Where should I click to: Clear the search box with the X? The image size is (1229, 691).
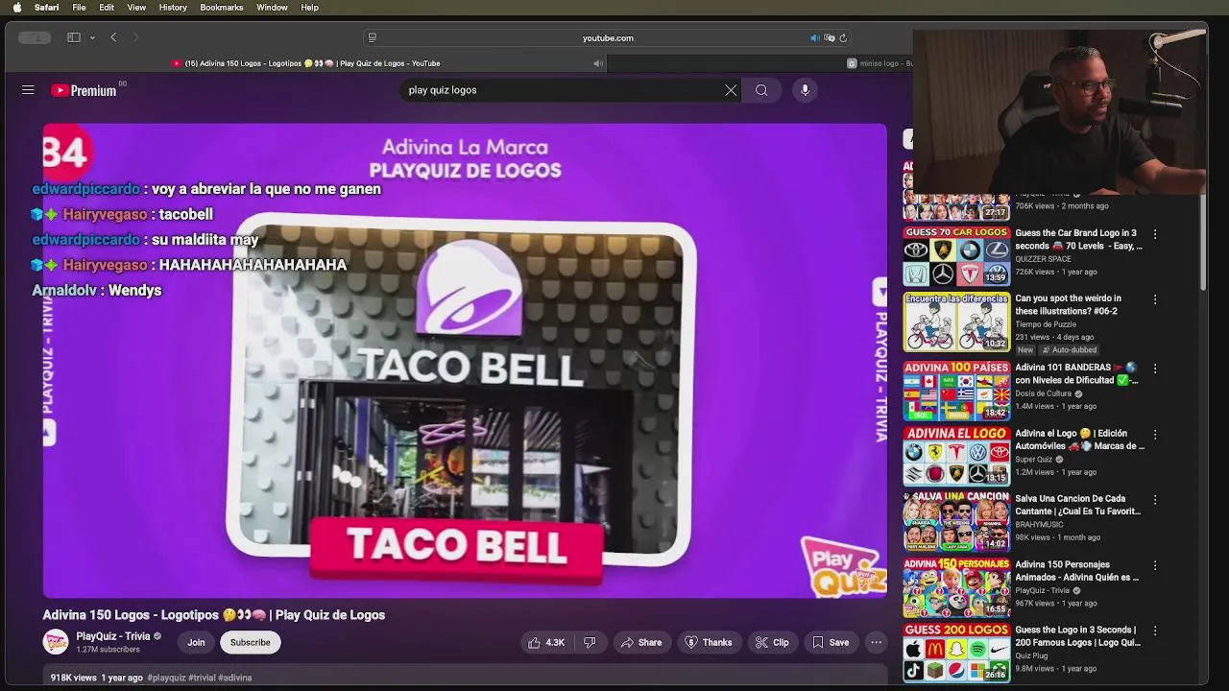click(x=731, y=90)
